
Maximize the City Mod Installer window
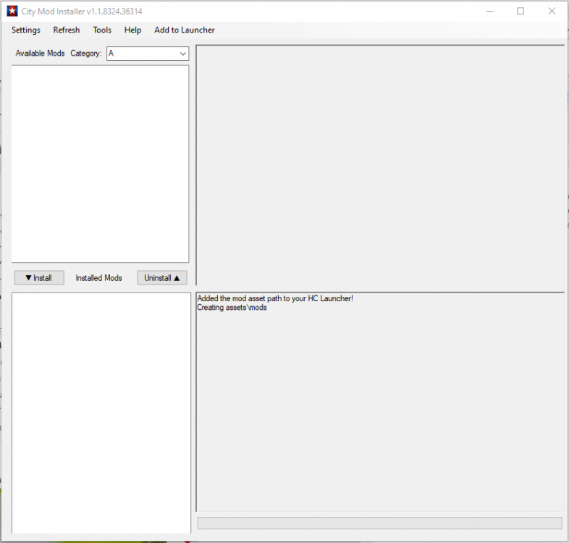pyautogui.click(x=520, y=12)
